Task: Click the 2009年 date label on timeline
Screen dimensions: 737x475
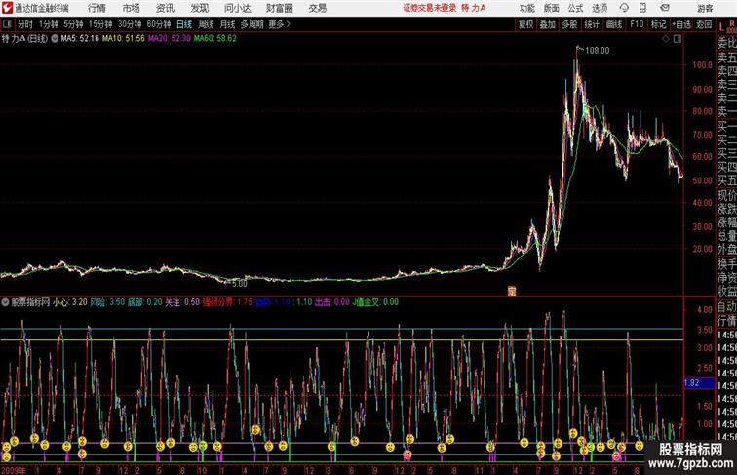Action: coord(14,470)
